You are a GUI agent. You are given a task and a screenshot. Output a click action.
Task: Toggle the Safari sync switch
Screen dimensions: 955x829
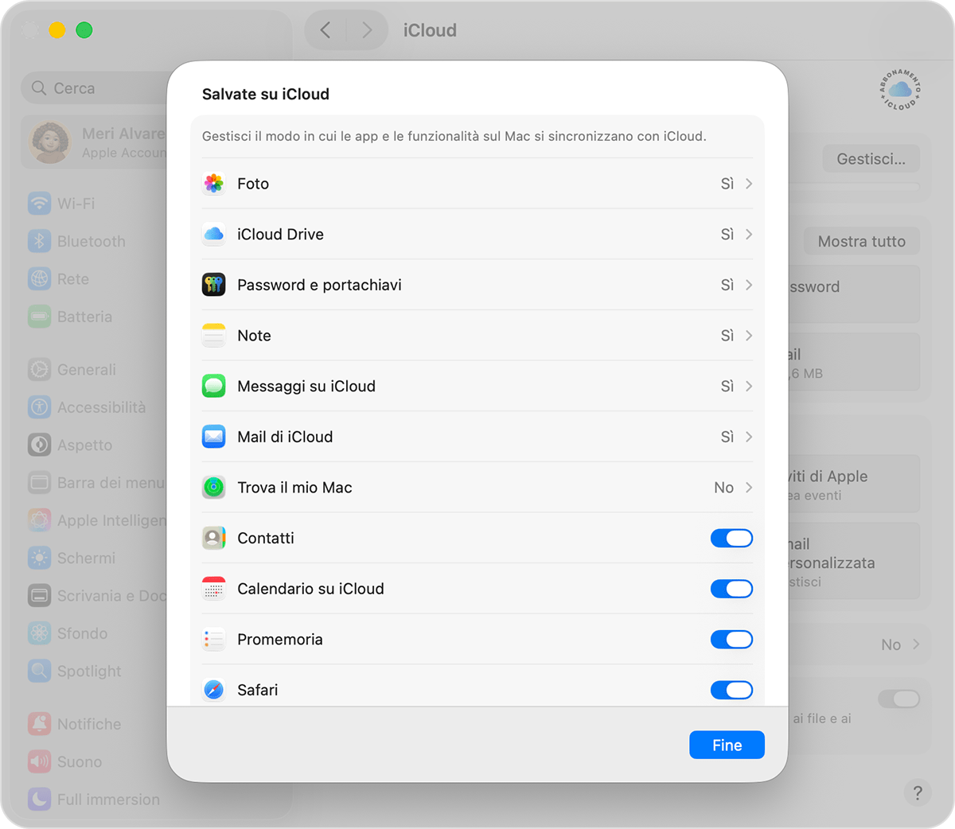point(731,690)
